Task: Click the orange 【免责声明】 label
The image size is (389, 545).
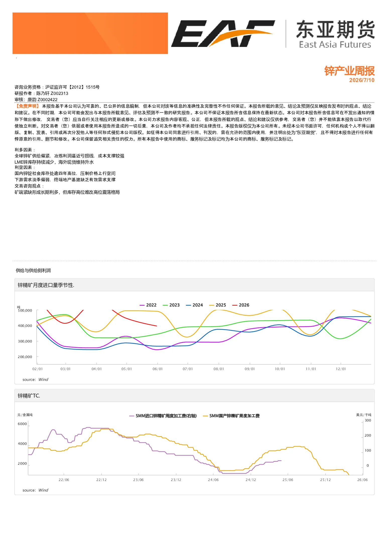Action: tap(27, 106)
